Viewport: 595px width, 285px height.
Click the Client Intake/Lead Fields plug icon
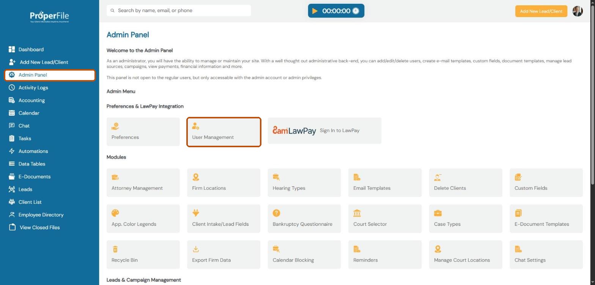[196, 213]
